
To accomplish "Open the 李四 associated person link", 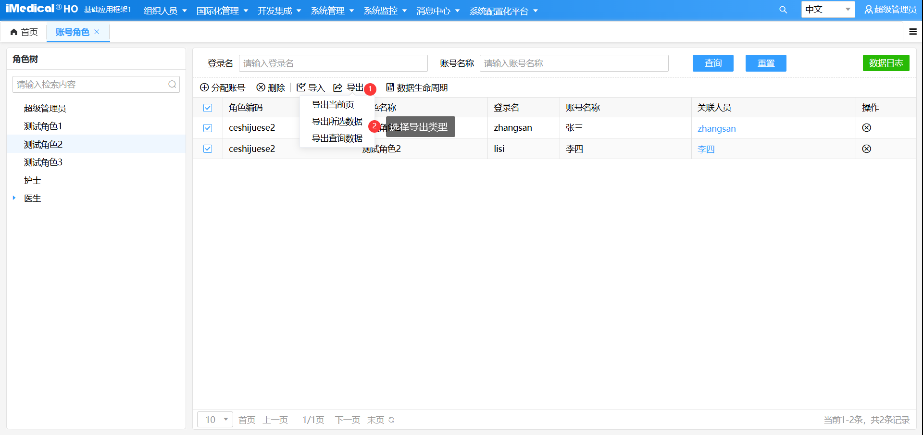I will point(706,149).
